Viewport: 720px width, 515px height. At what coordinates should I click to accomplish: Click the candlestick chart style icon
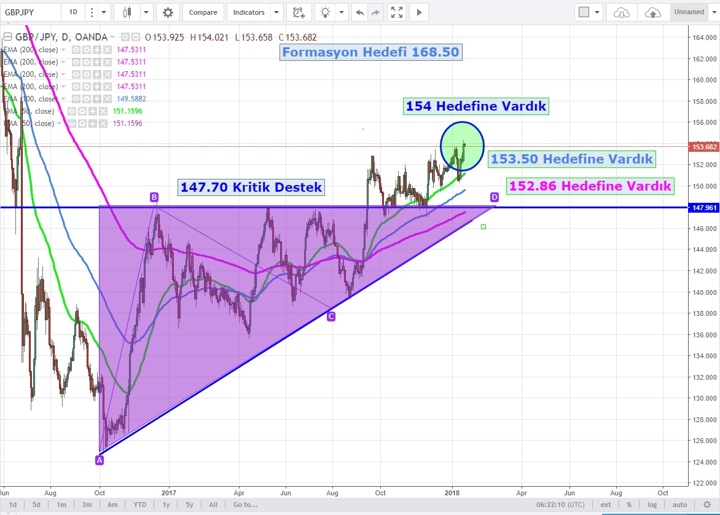pyautogui.click(x=128, y=12)
